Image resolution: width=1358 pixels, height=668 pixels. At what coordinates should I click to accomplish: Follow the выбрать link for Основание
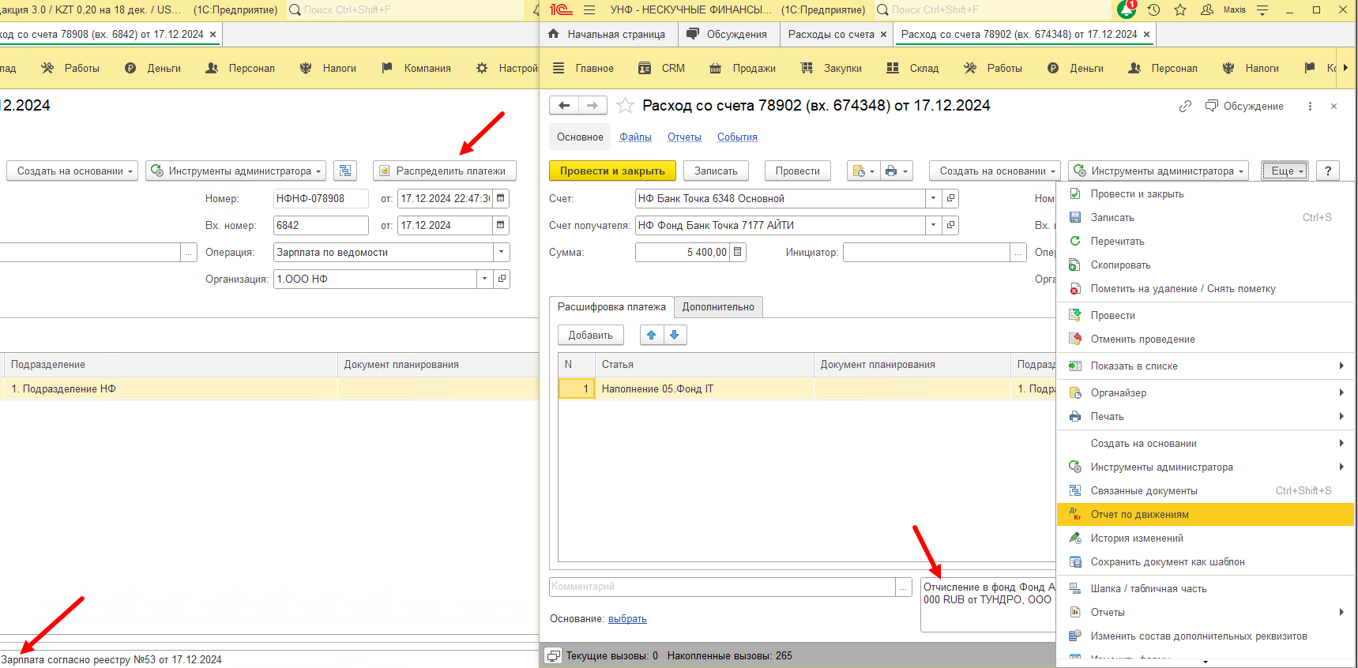[x=627, y=619]
